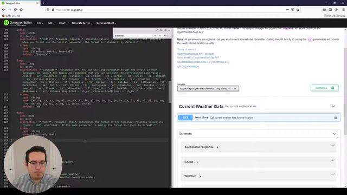Open the Firefox library icon
Viewport: 347px width, 195px height.
click(324, 10)
